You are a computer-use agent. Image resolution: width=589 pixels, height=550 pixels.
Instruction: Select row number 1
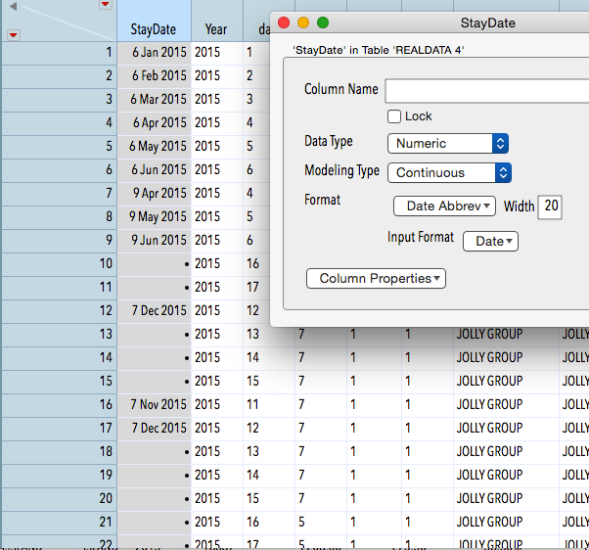(x=60, y=53)
